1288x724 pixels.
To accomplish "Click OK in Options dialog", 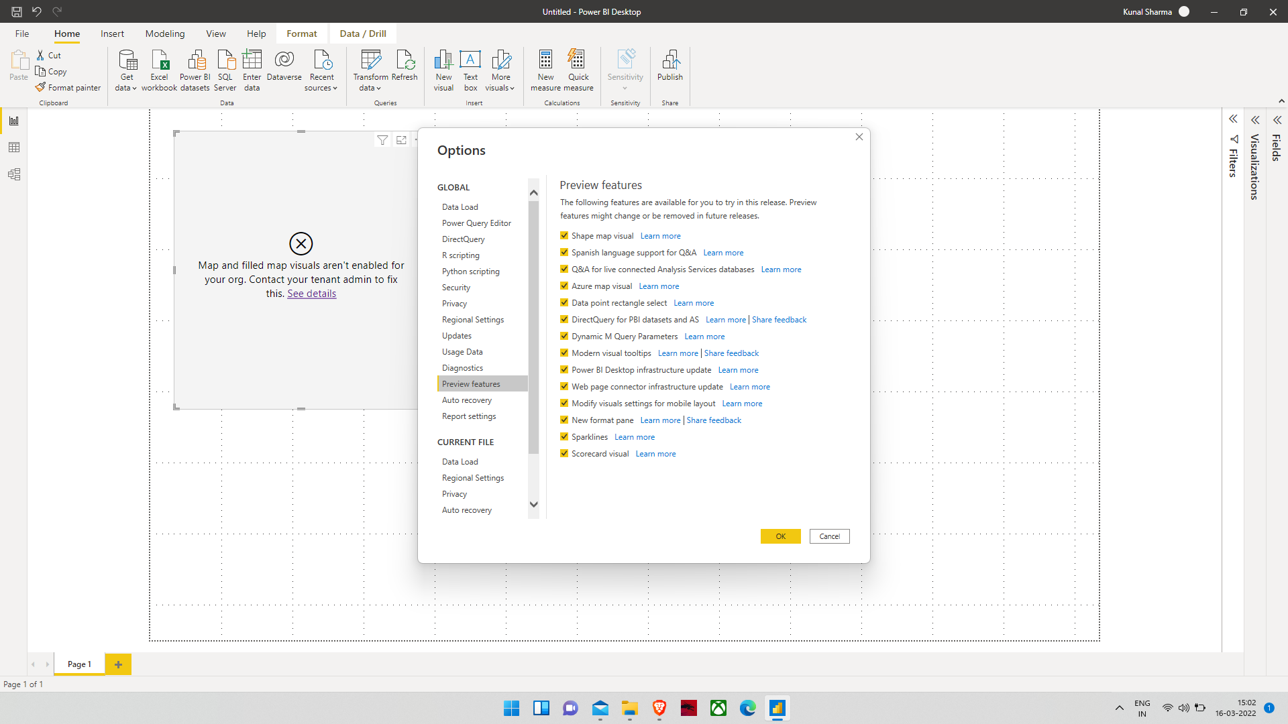I will (x=781, y=536).
